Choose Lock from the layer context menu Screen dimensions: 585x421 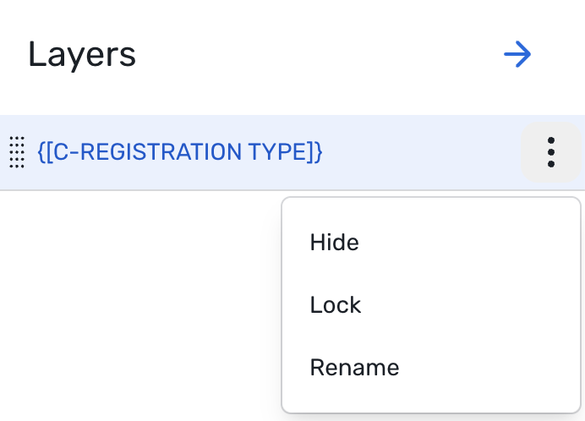click(x=336, y=304)
